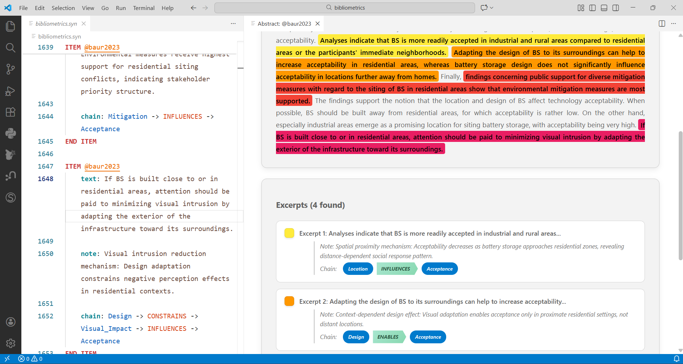The height and width of the screenshot is (364, 683).
Task: Toggle the bottom panel layout button
Action: click(x=604, y=8)
